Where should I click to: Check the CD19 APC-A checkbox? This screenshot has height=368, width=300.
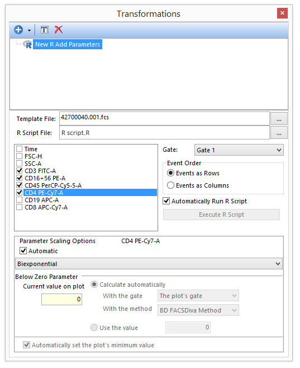(x=20, y=200)
